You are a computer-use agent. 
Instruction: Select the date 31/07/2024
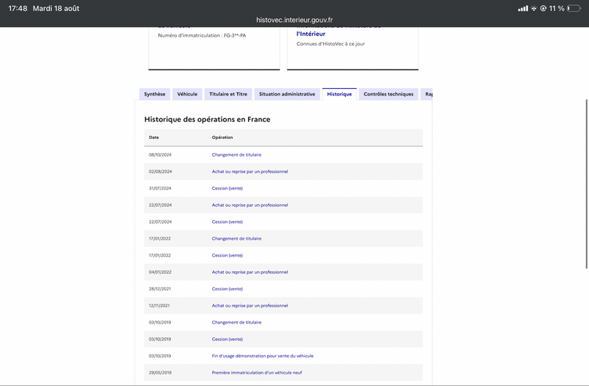click(x=160, y=188)
